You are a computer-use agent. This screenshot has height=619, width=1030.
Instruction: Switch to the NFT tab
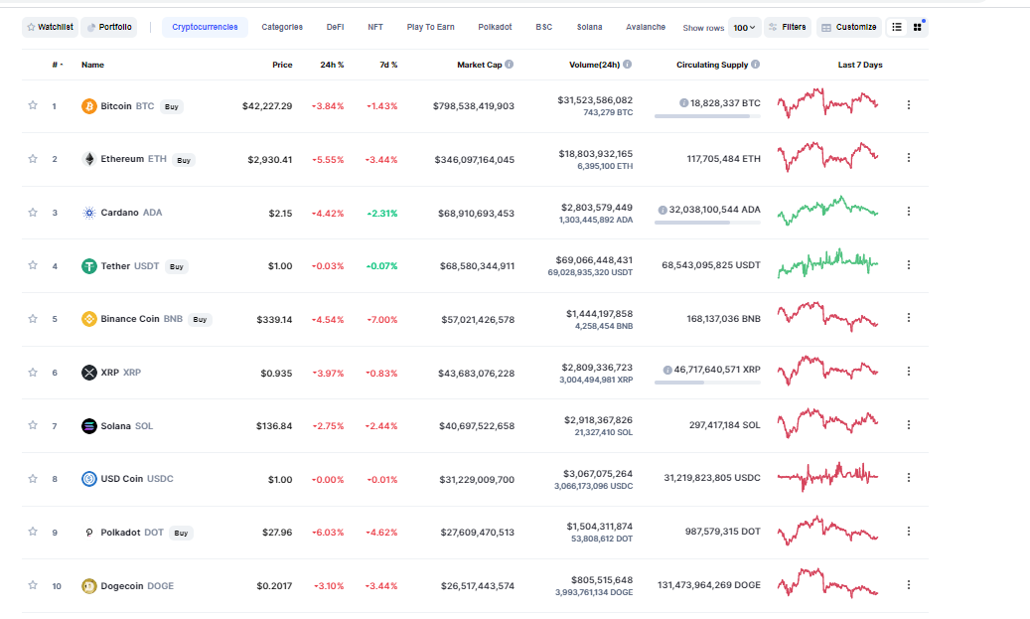375,27
